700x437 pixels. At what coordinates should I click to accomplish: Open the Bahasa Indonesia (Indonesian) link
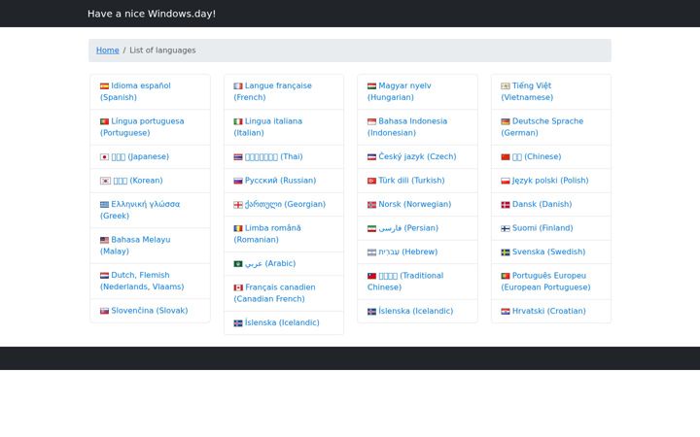(407, 127)
